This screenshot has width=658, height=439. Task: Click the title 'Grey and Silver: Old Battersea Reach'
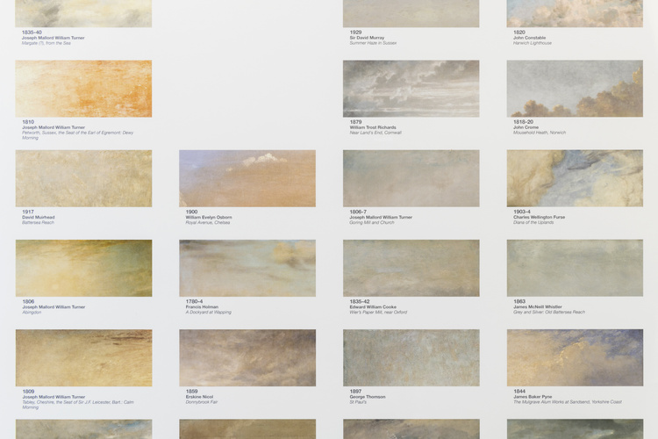click(x=549, y=313)
